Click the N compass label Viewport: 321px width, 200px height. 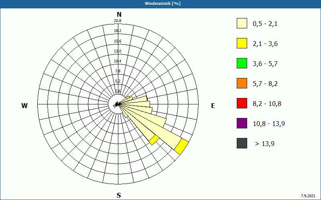tap(119, 14)
